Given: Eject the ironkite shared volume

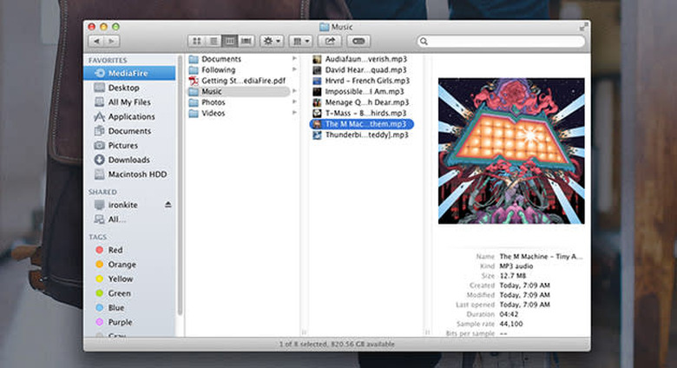Looking at the screenshot, I should (x=168, y=204).
